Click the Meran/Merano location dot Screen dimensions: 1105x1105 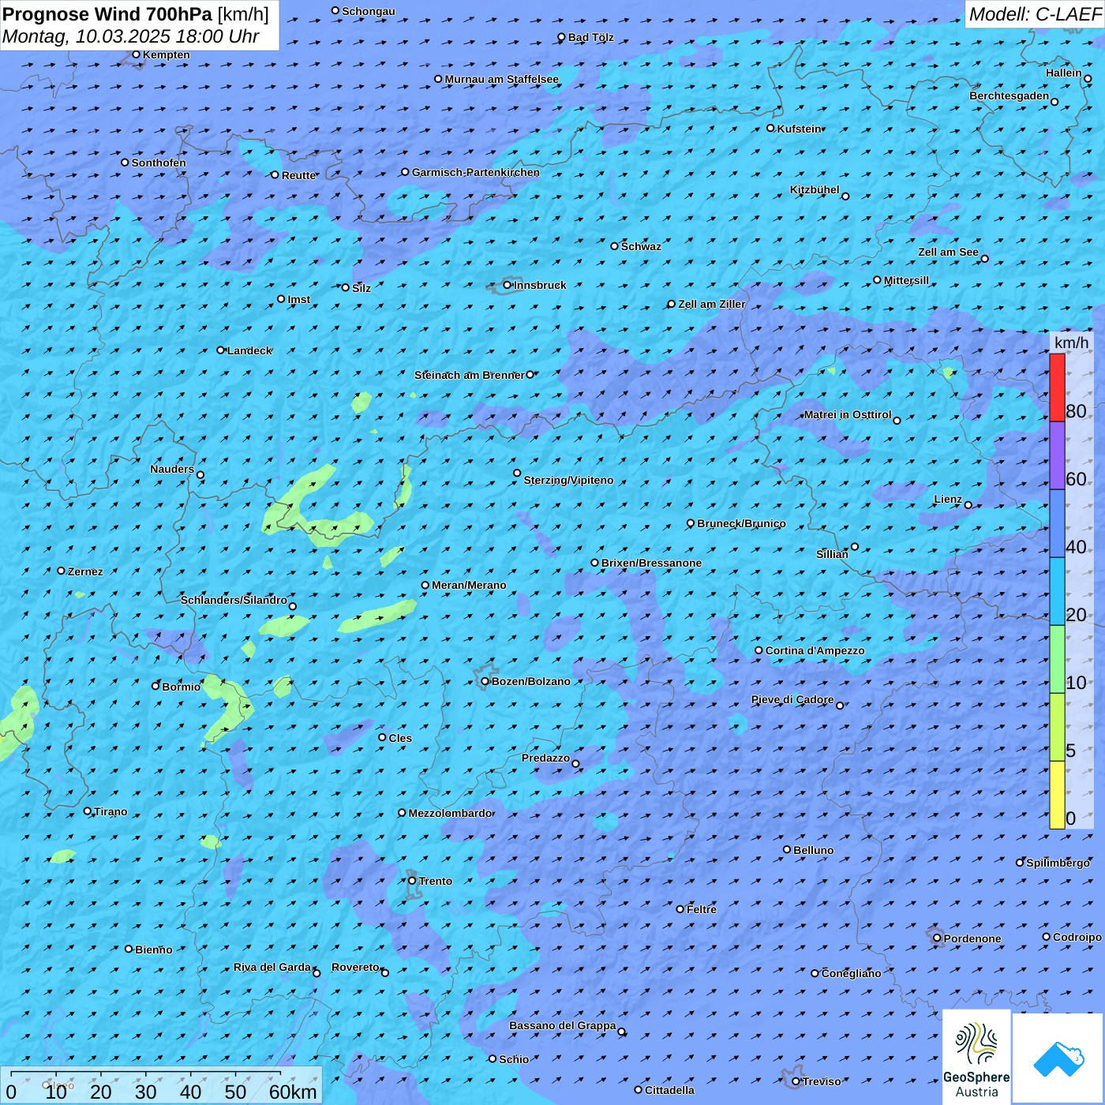coord(425,585)
